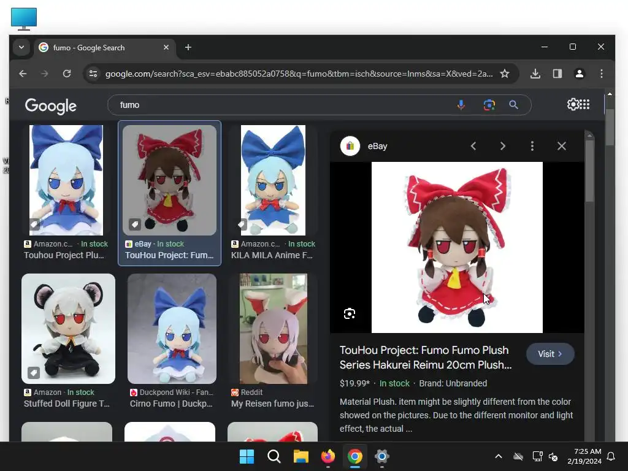Open 'KILA MILA Anime F...' result link
628x471 pixels.
pyautogui.click(x=272, y=255)
